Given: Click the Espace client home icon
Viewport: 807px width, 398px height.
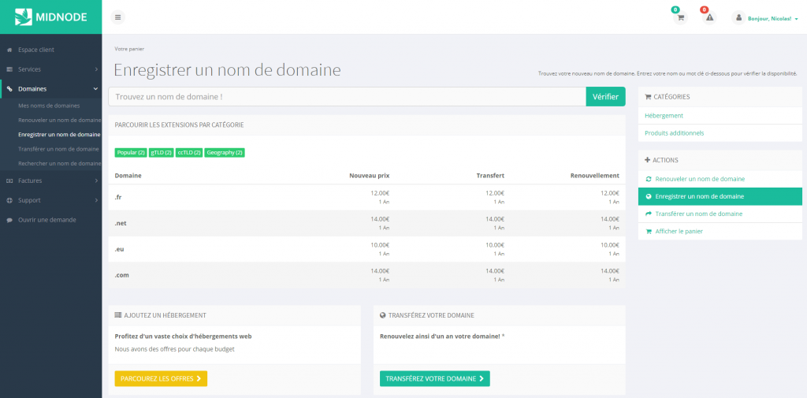Looking at the screenshot, I should pyautogui.click(x=10, y=50).
